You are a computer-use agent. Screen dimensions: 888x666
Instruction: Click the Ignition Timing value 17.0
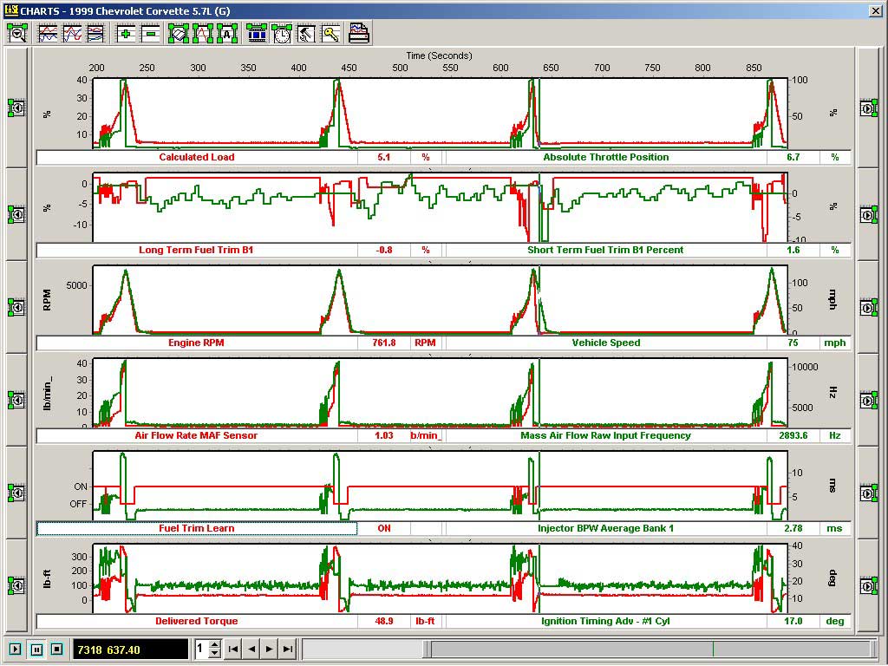coord(793,621)
